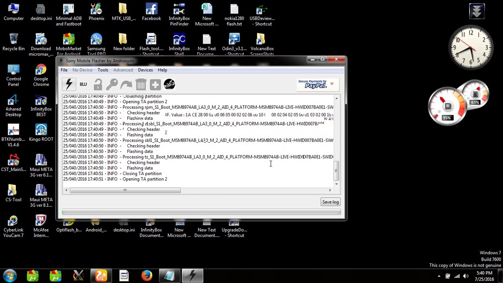The width and height of the screenshot is (503, 283).
Task: Click the log scroll right arrow
Action: click(x=330, y=190)
